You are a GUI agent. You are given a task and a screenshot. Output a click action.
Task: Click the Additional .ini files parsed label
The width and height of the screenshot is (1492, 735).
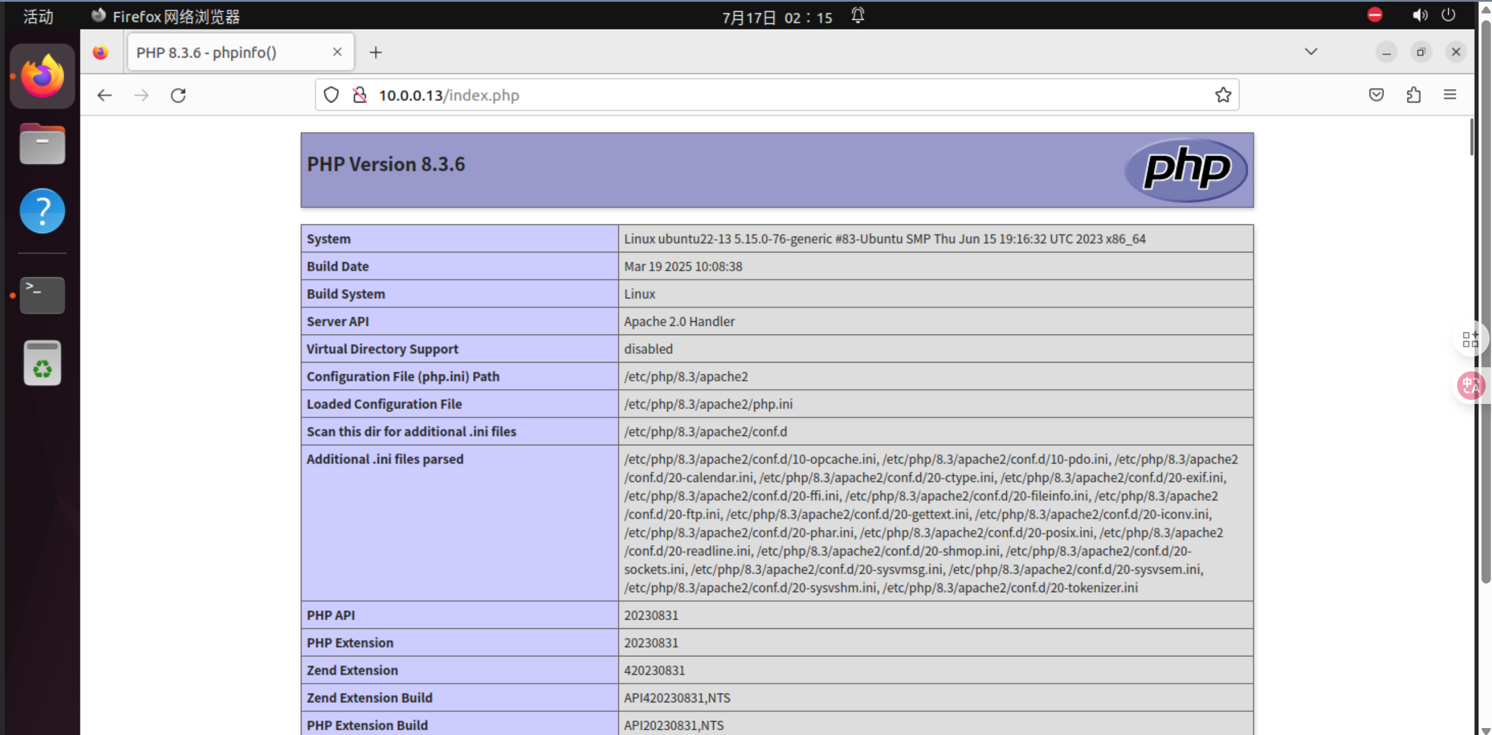[x=385, y=459]
